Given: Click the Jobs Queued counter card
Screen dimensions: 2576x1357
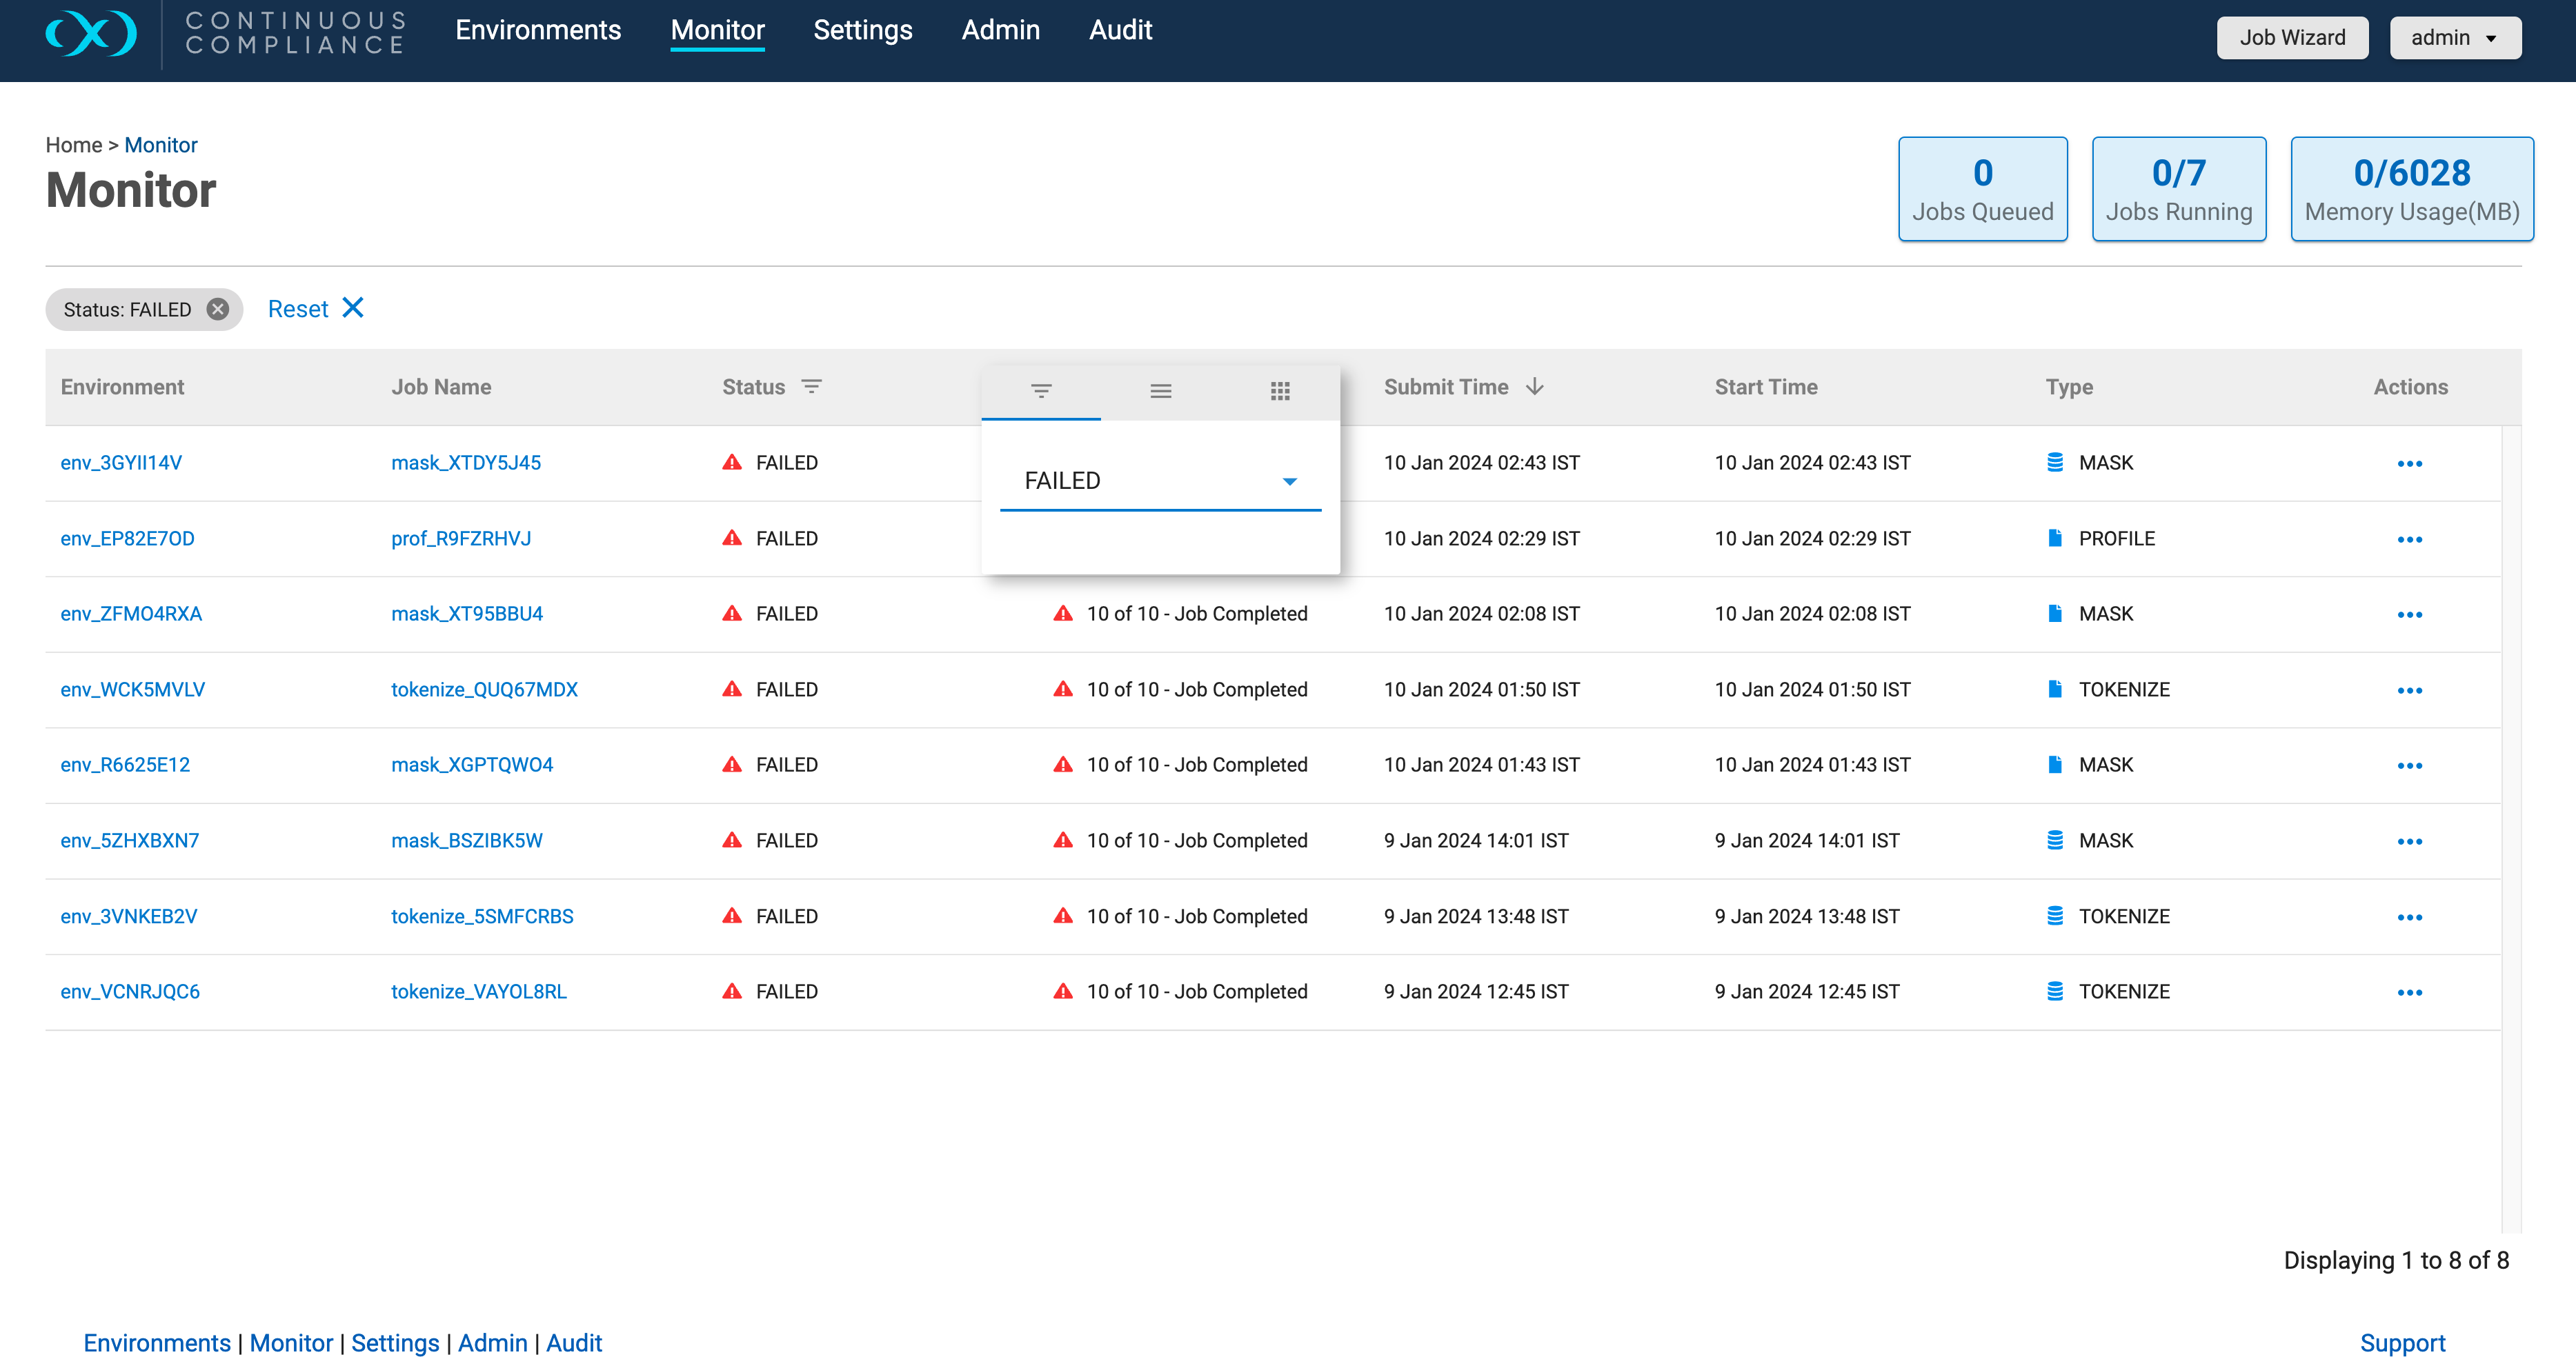Looking at the screenshot, I should (x=1982, y=189).
